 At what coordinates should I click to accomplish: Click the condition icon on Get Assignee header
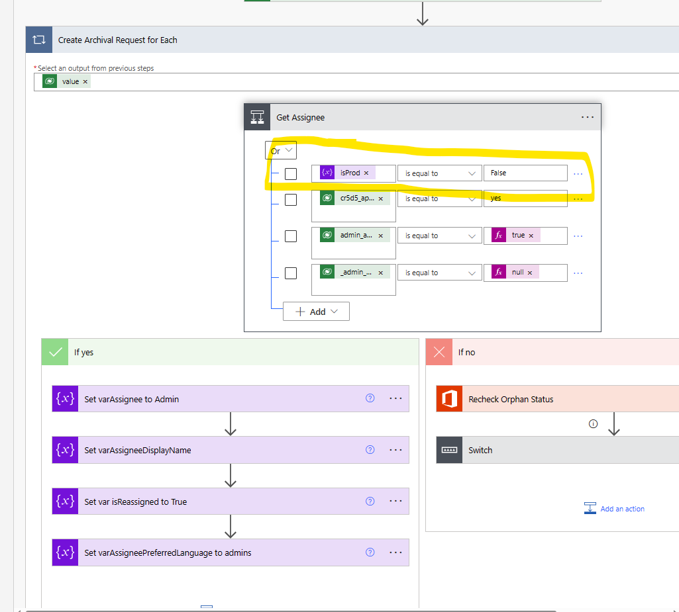click(x=258, y=116)
